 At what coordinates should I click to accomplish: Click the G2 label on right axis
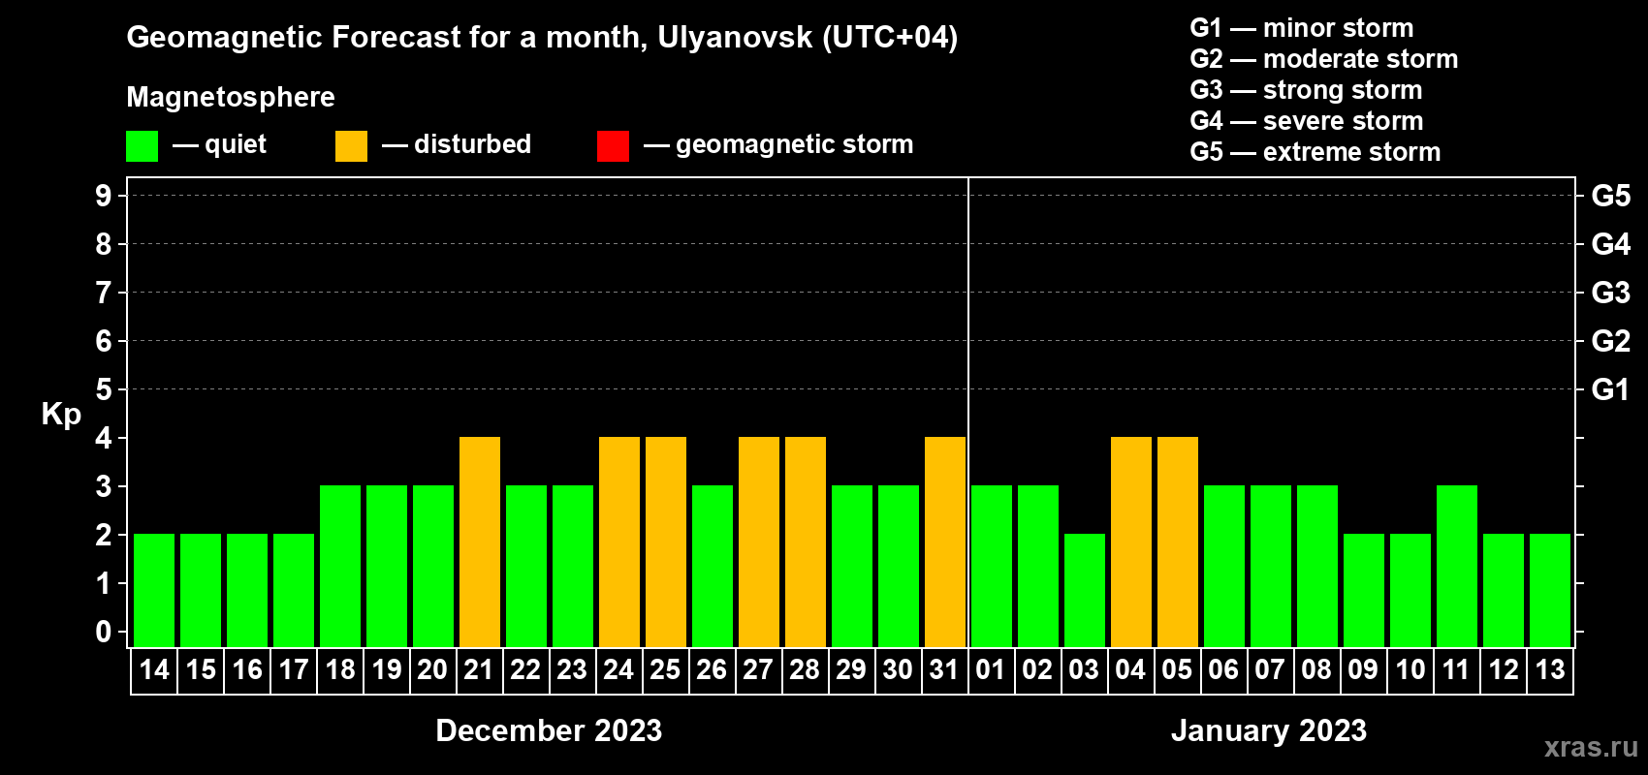click(1611, 341)
